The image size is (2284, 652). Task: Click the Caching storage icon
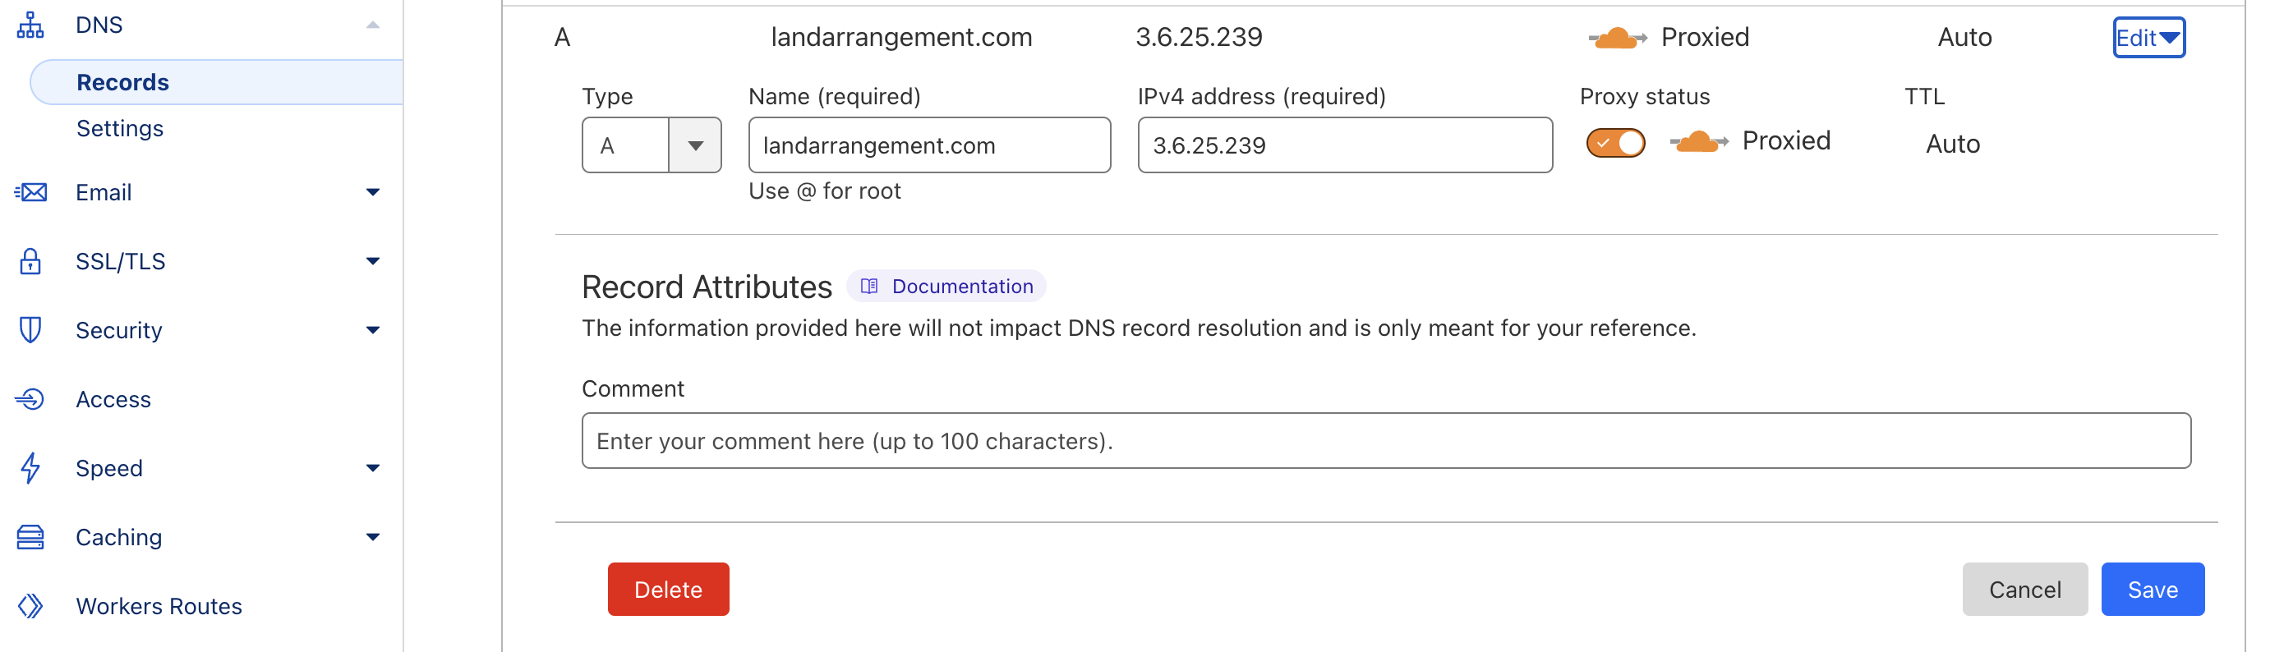(30, 537)
